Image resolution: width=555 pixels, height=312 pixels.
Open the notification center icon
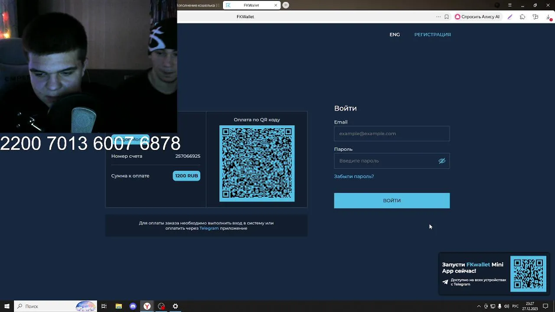pyautogui.click(x=545, y=306)
